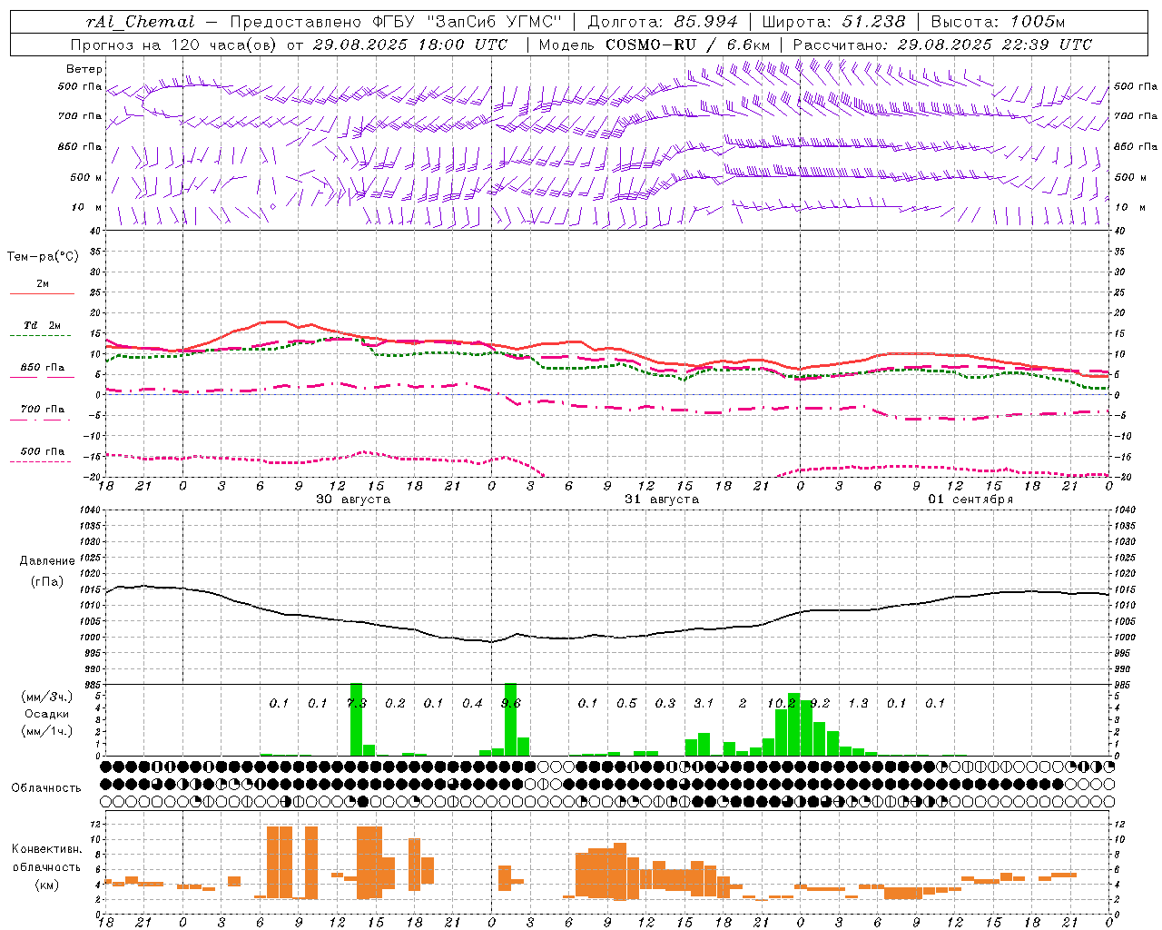Click the 0.5 precipitation total
Viewport: 1162px width, 930px height.
tap(626, 703)
